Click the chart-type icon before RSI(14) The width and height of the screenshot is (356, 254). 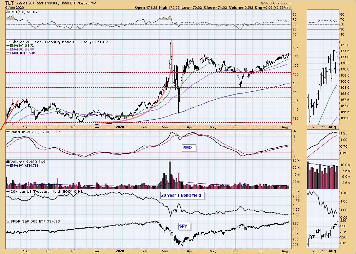8,12
